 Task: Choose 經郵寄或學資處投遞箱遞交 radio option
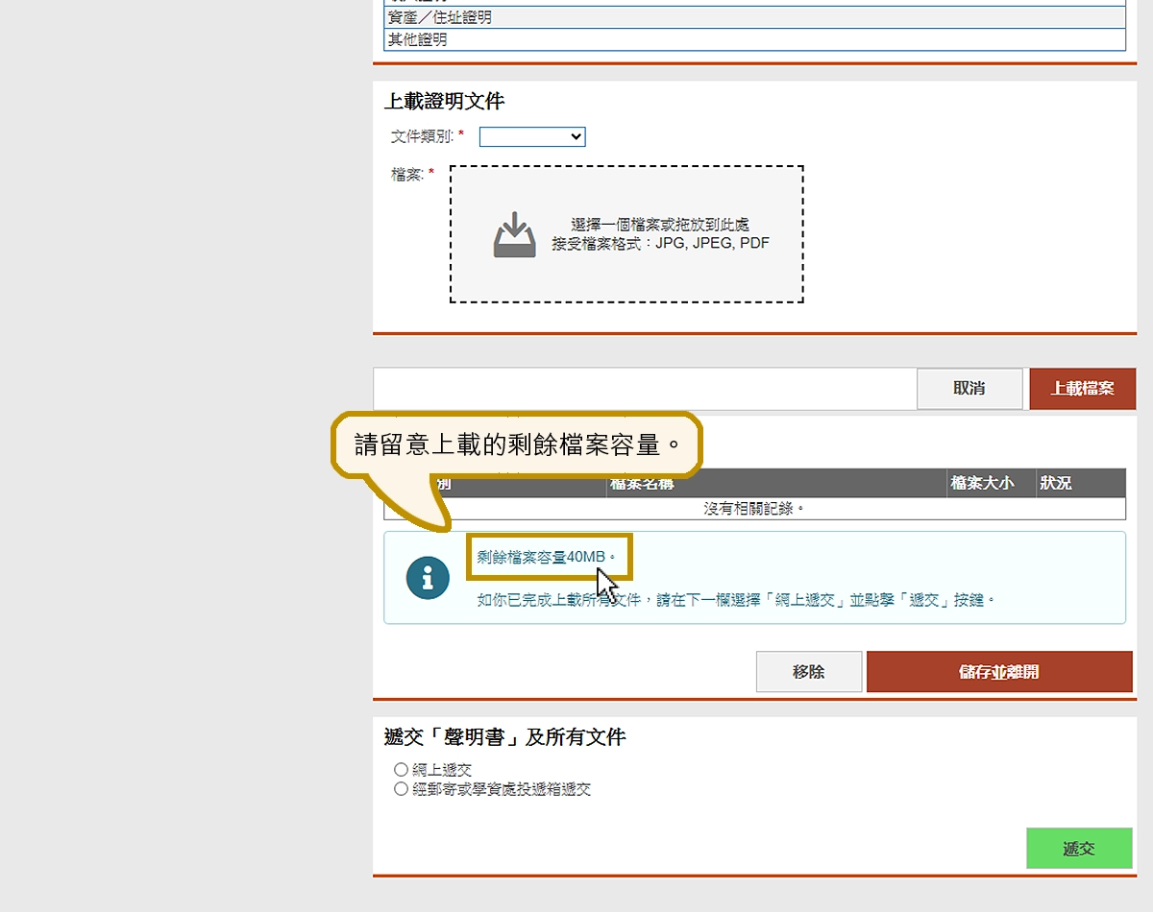402,789
